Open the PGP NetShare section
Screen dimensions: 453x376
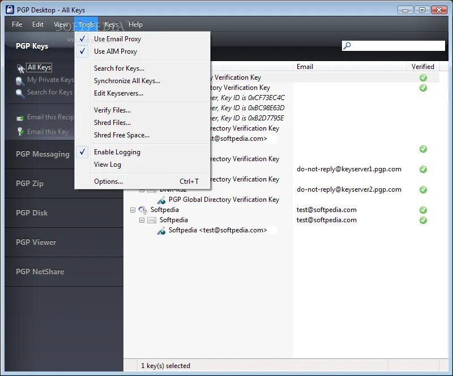coord(40,272)
